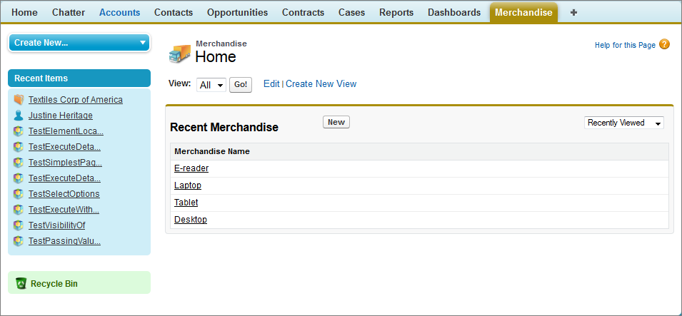Viewport: 682px width, 316px height.
Task: Click the Justine Heritage person icon
Action: click(19, 116)
